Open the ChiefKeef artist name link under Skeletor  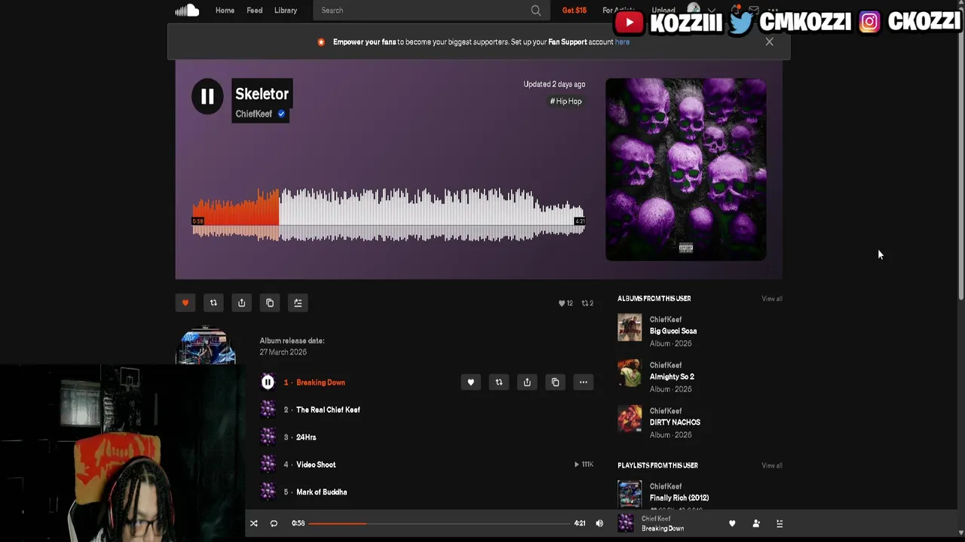253,114
